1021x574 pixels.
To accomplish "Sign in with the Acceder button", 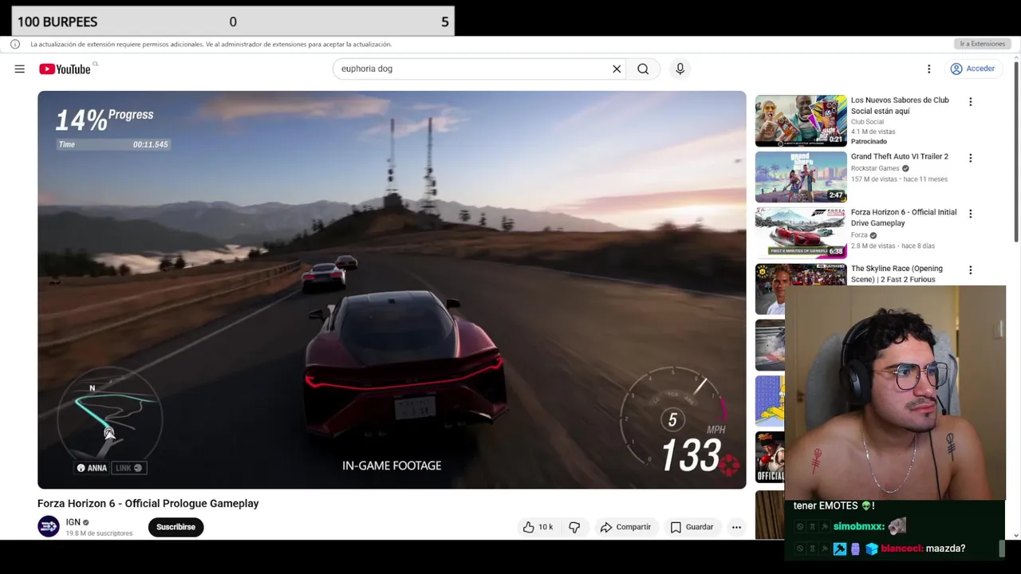I will 972,69.
